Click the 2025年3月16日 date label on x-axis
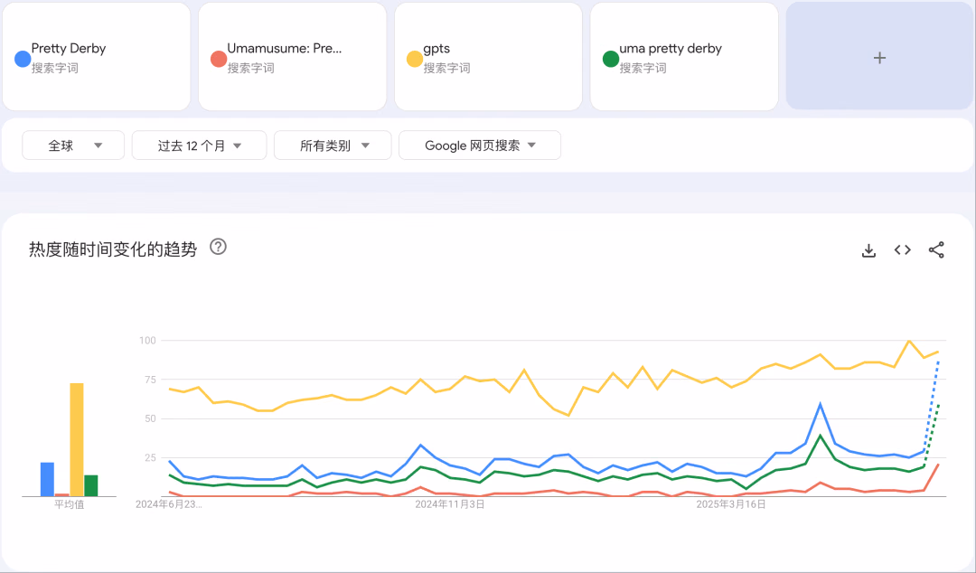976x573 pixels. tap(731, 504)
